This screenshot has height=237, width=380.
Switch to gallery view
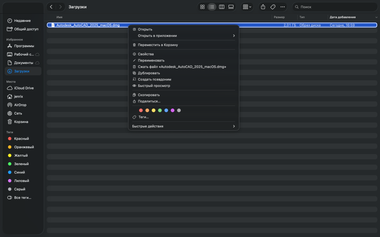coord(231,7)
